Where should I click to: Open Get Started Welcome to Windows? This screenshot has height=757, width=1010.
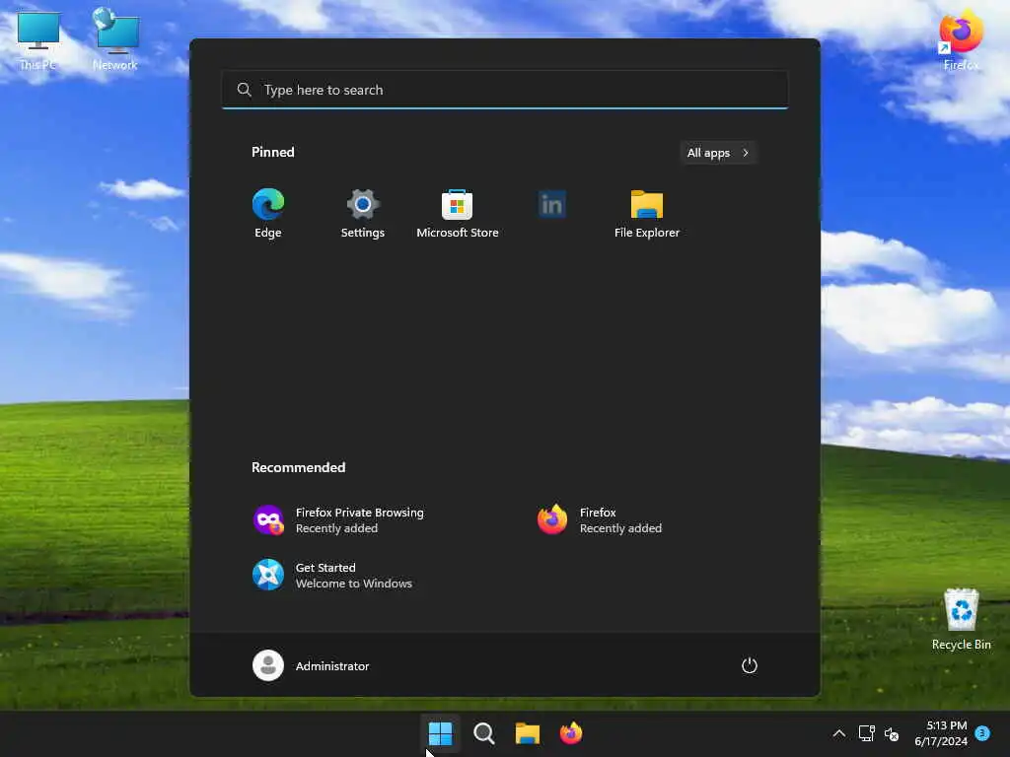pos(332,575)
